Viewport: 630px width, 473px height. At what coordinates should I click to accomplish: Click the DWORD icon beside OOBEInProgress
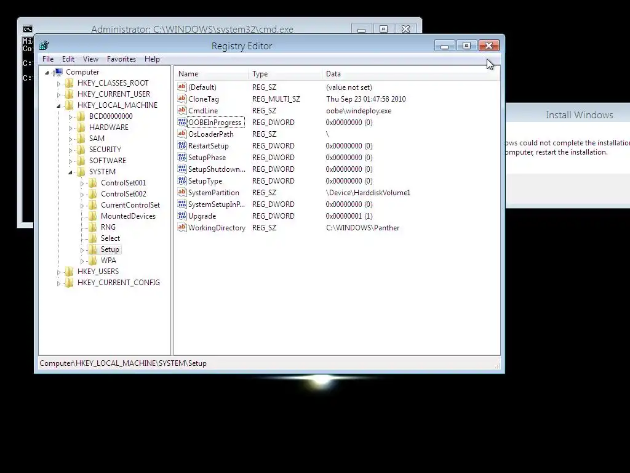point(182,122)
